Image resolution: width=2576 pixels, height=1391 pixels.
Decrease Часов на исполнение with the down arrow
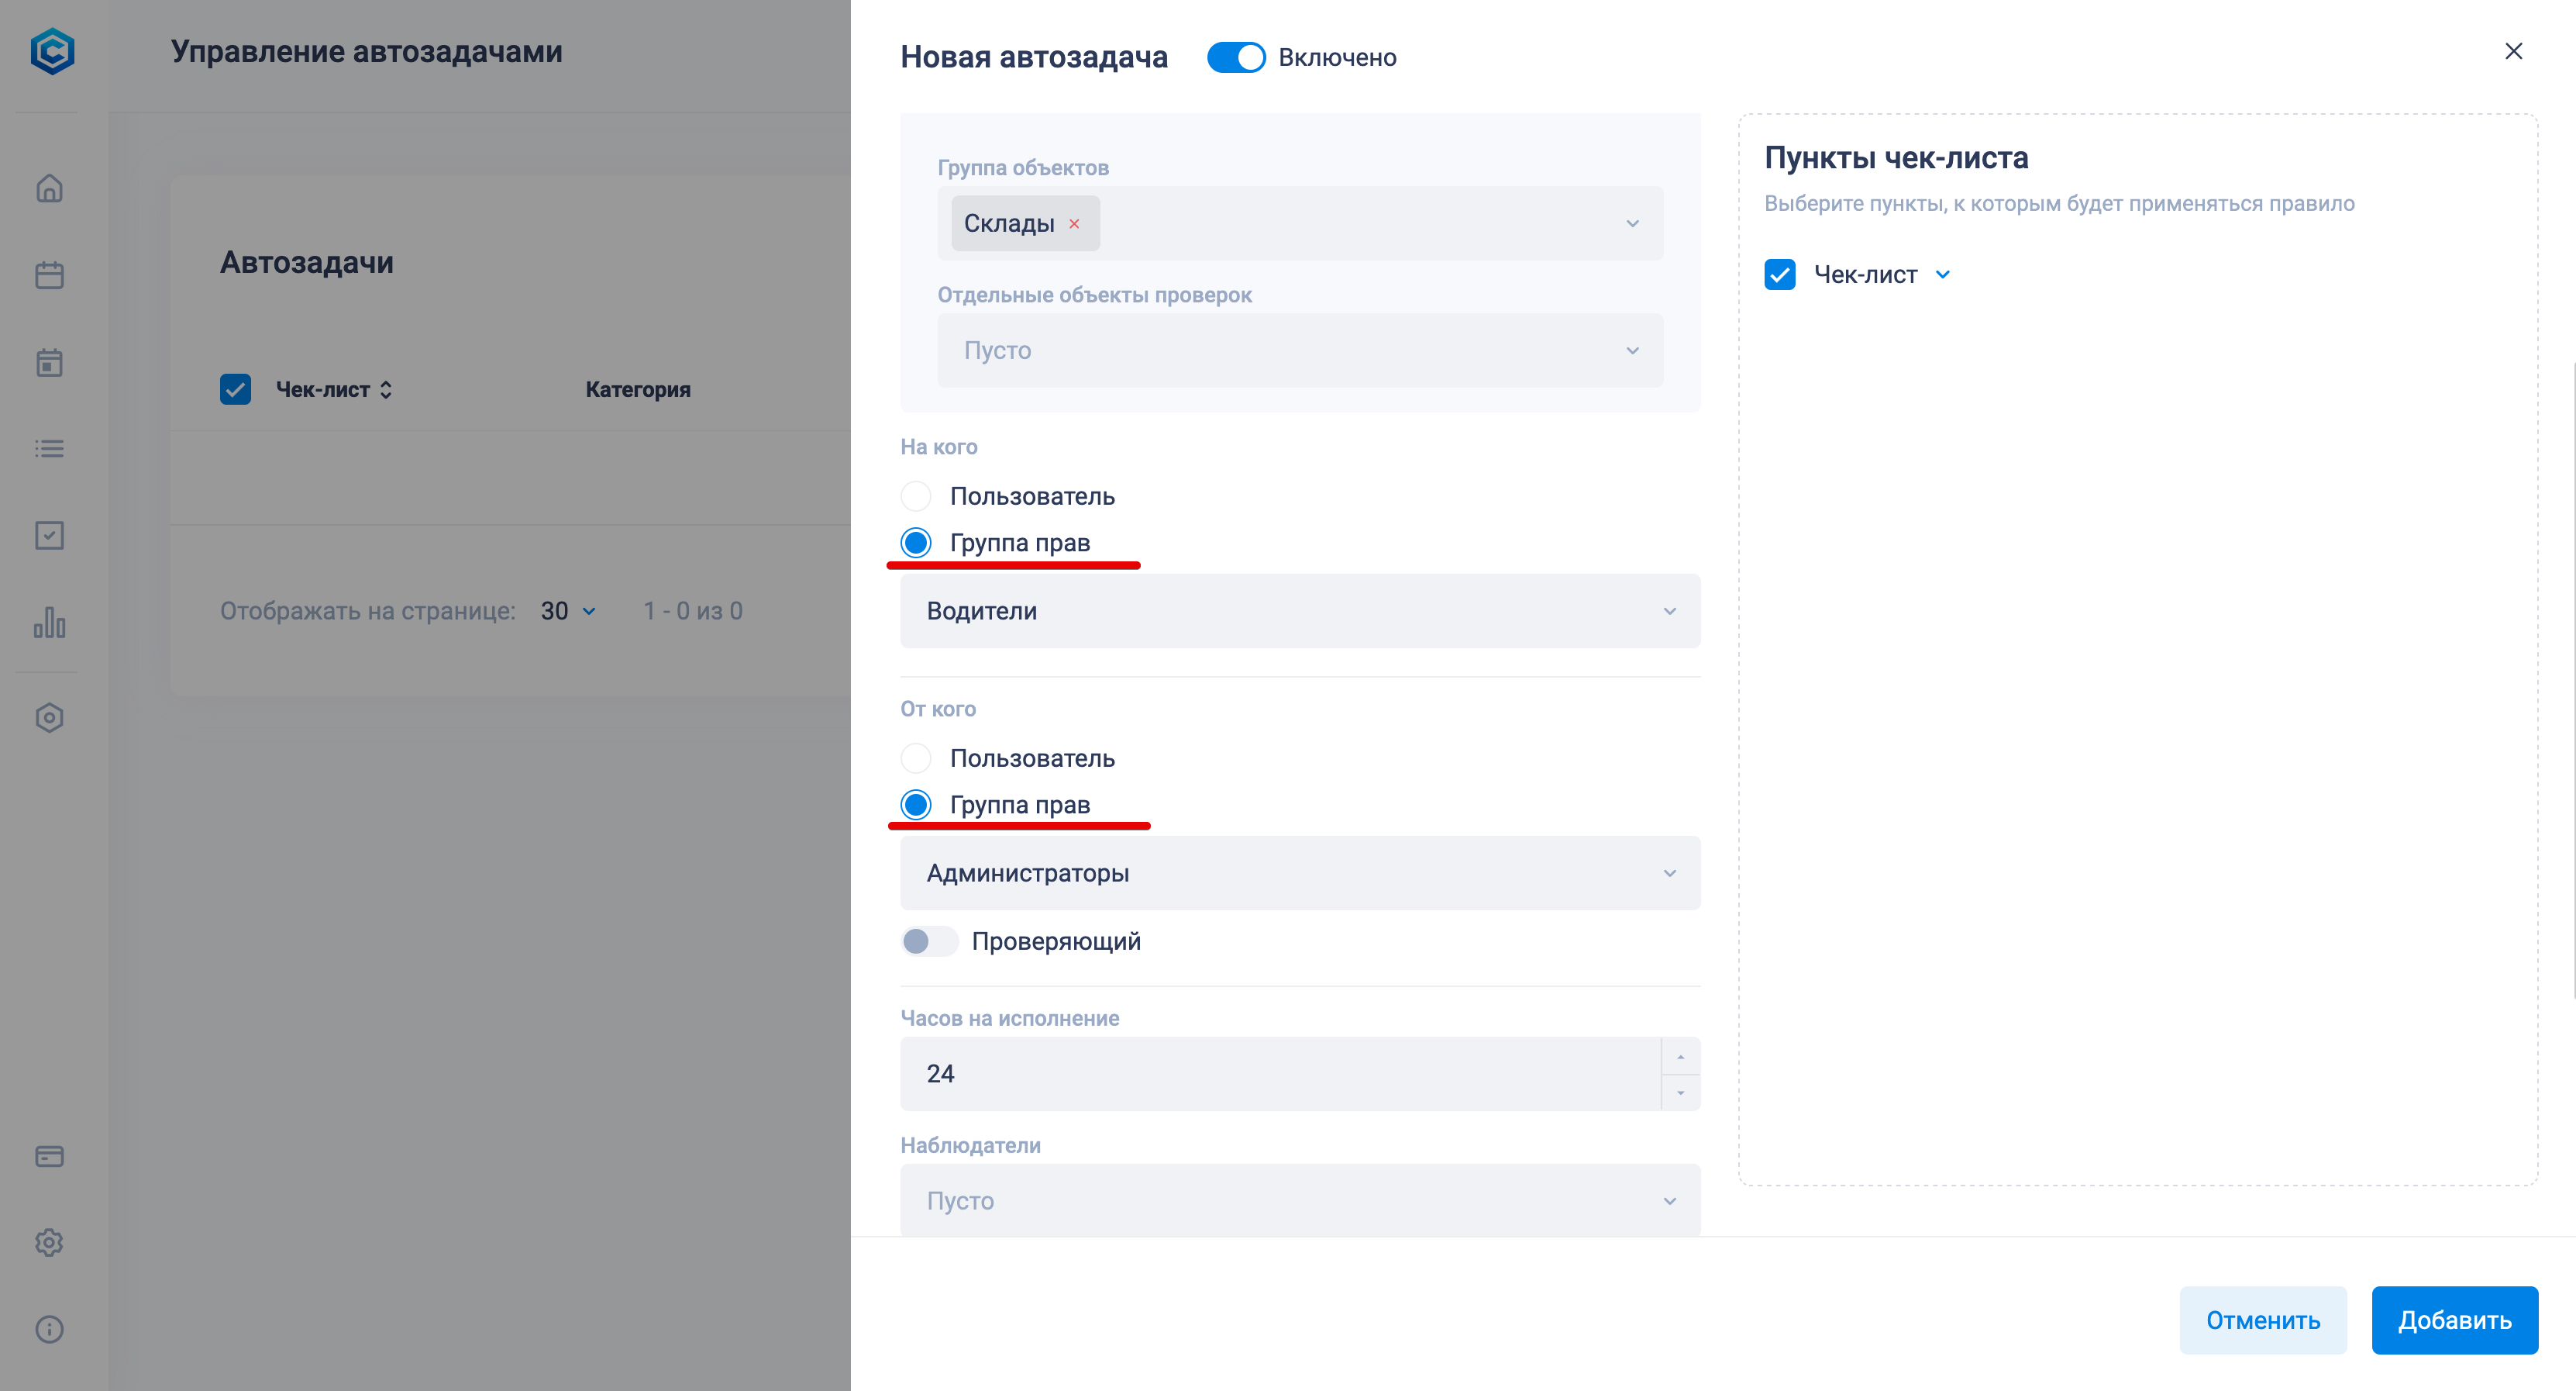(x=1681, y=1092)
